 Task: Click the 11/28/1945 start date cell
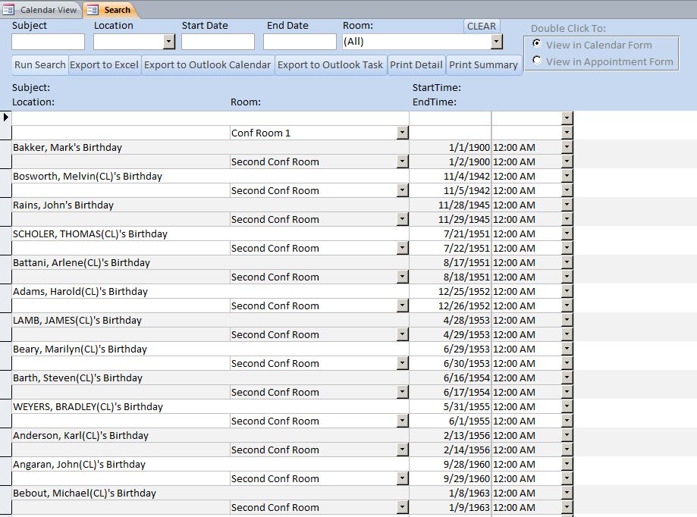(451, 205)
